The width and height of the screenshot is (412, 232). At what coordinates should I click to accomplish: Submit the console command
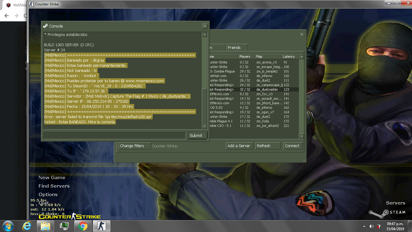[198, 136]
